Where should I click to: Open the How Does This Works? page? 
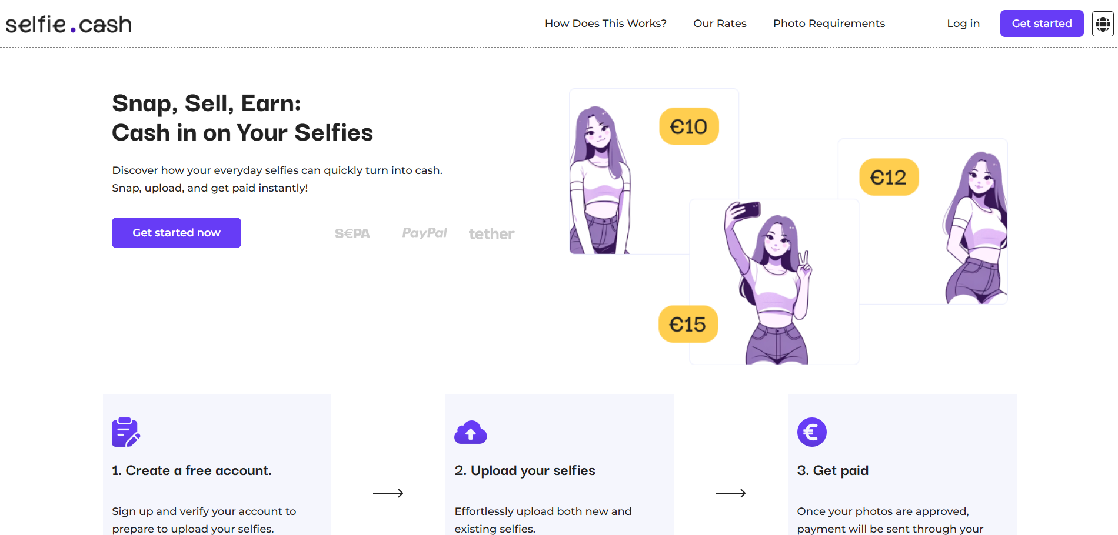[x=605, y=24]
